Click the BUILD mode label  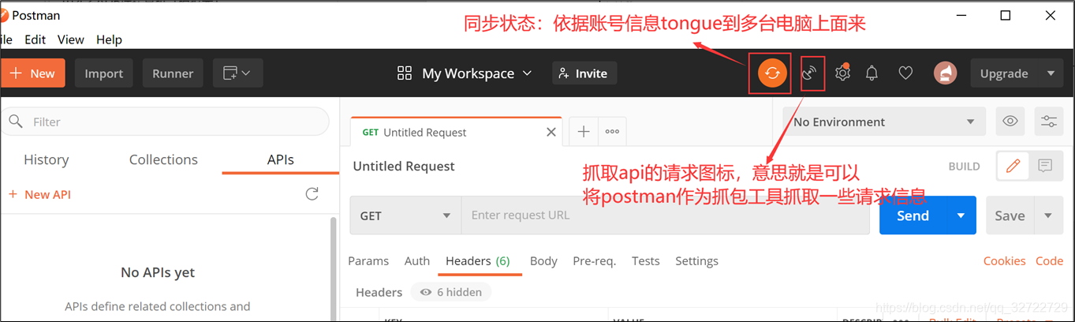965,167
